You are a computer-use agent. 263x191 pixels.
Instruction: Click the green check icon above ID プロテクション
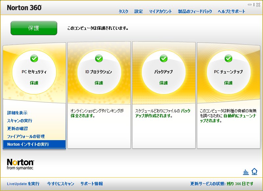click(99, 58)
